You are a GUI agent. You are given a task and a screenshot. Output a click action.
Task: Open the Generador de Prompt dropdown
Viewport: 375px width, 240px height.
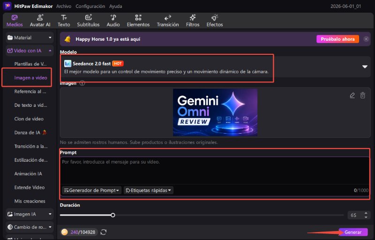pyautogui.click(x=91, y=190)
